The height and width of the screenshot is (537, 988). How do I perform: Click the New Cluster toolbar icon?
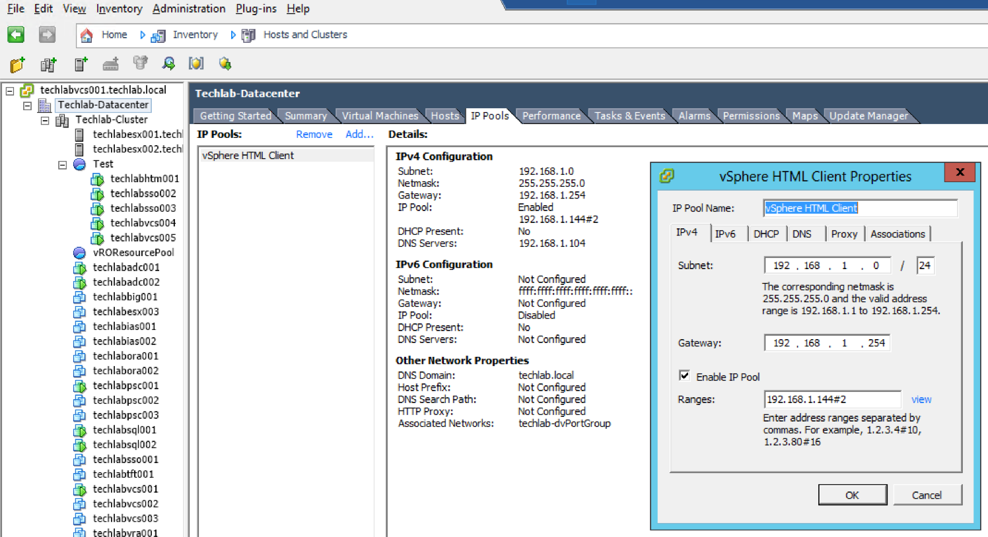[48, 64]
